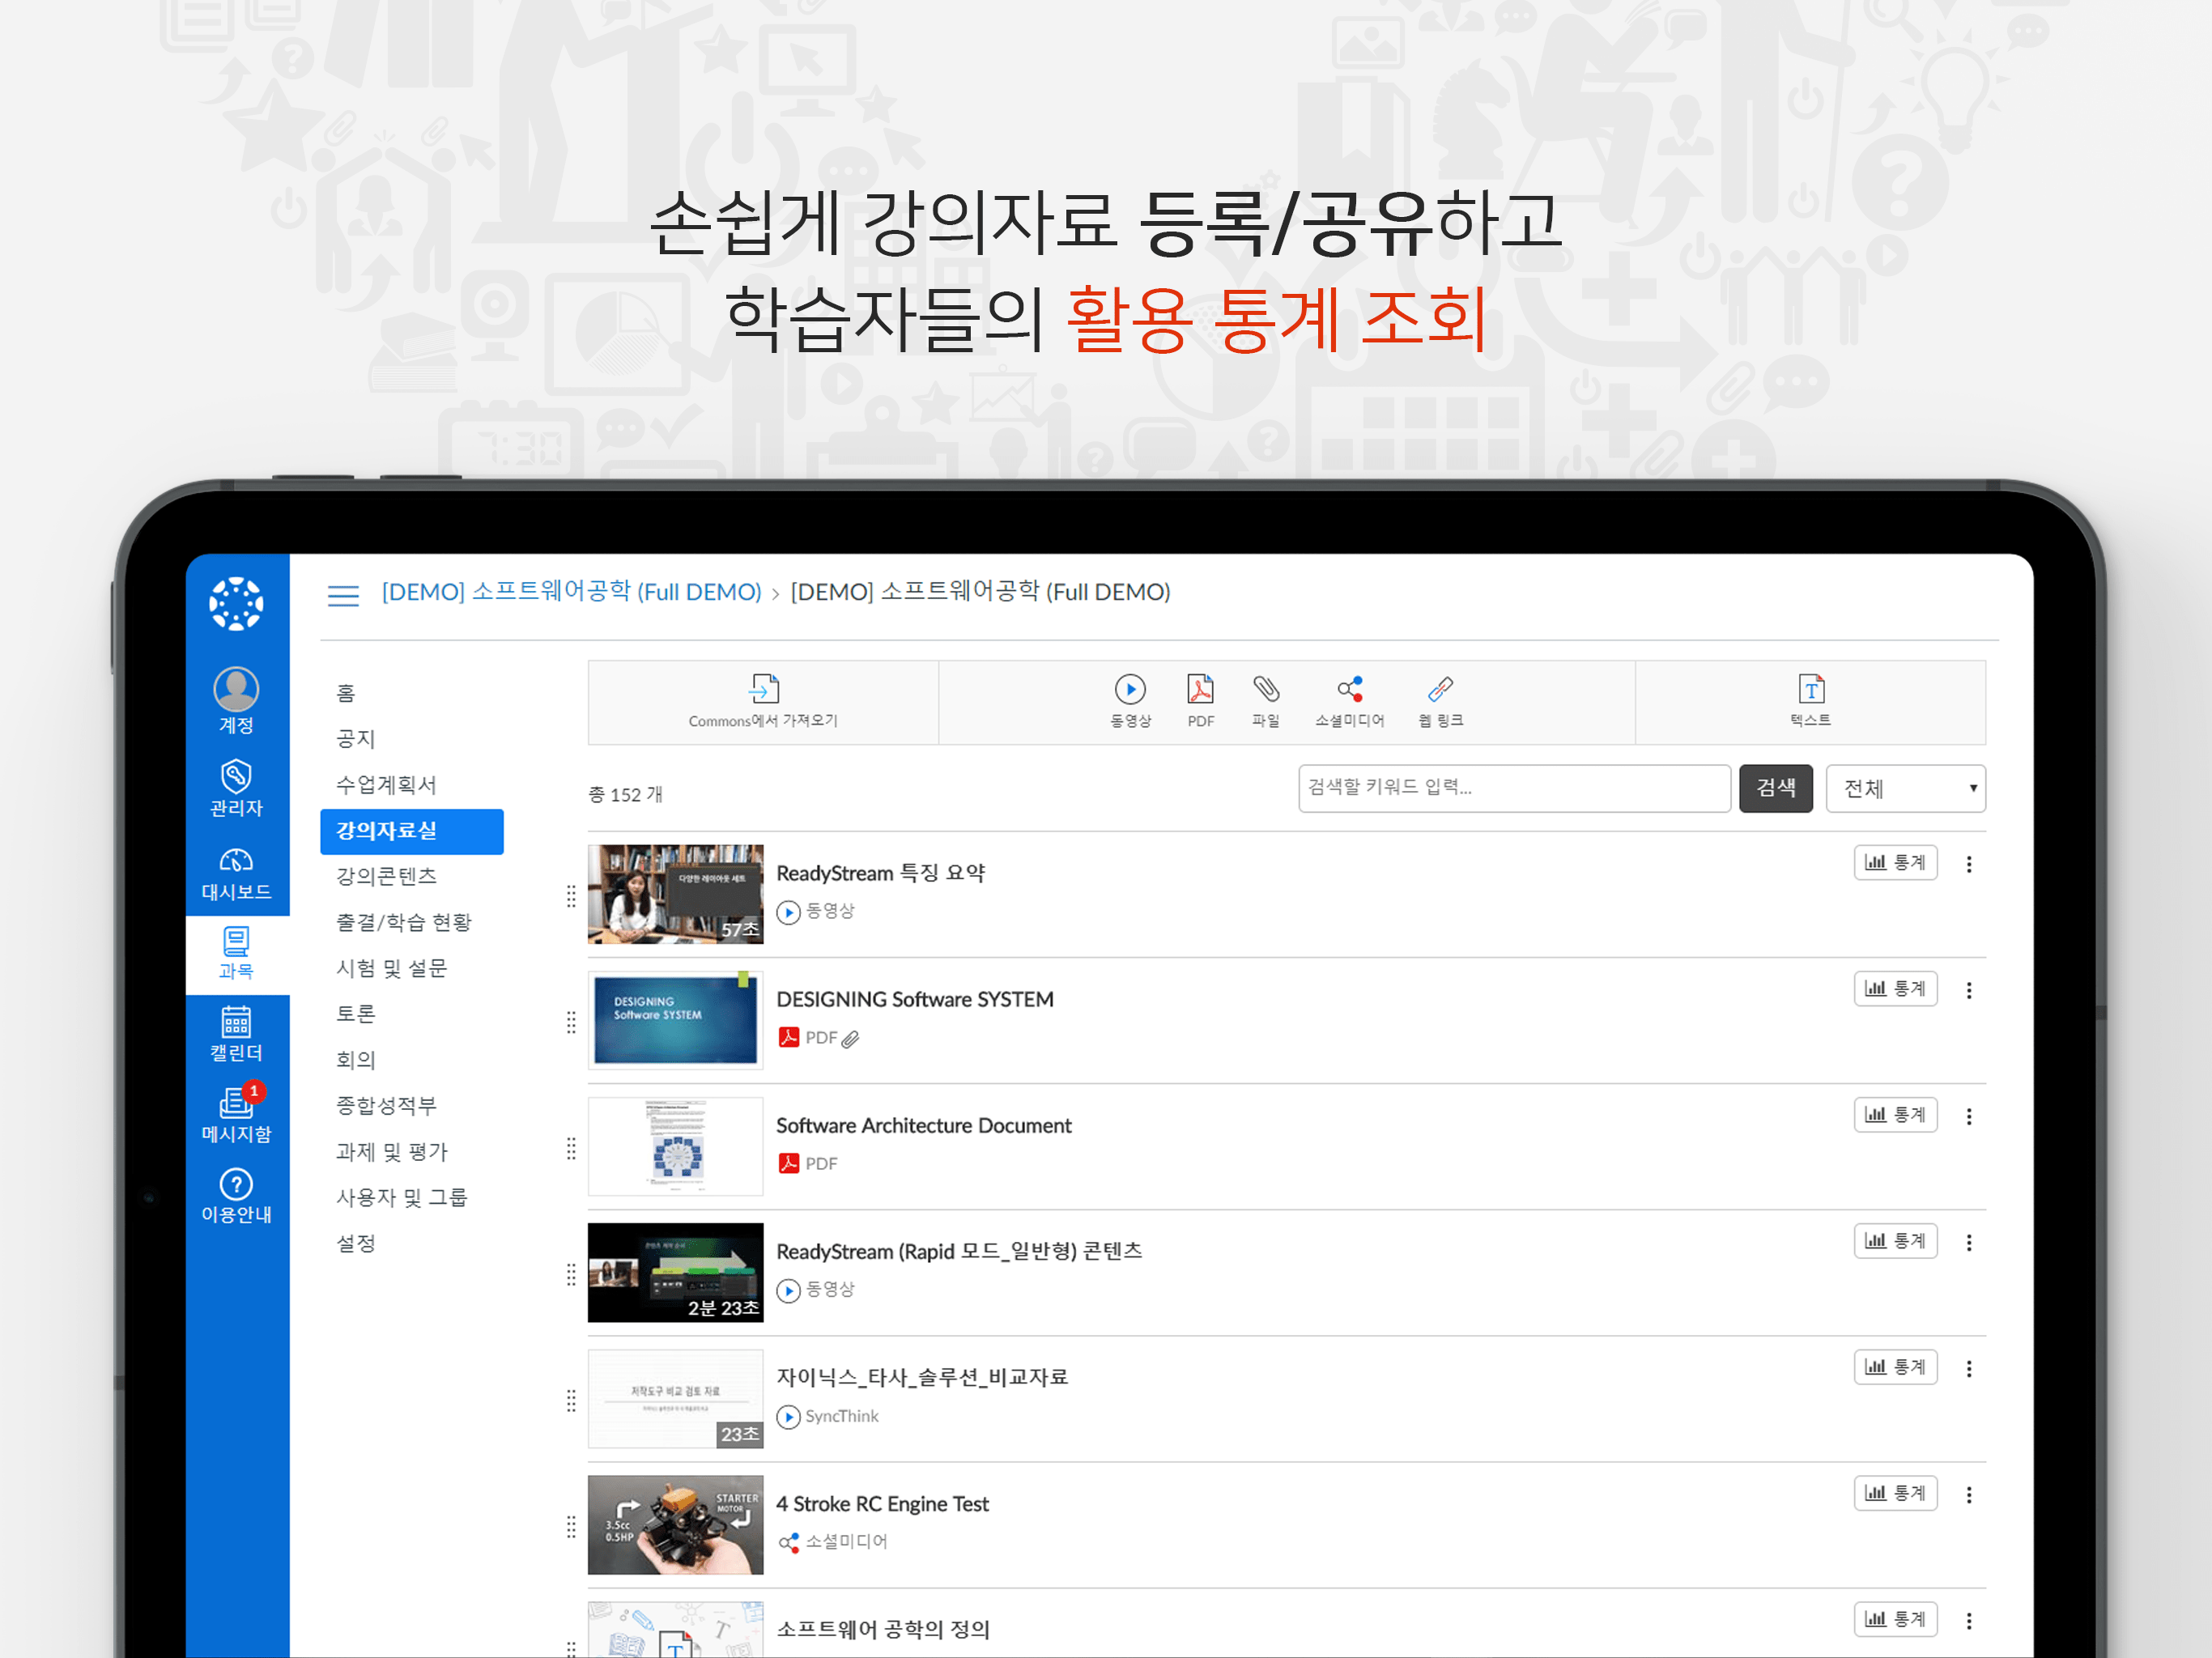2212x1658 pixels.
Task: Open 종합성적부 gradebook menu item
Action: point(386,1106)
